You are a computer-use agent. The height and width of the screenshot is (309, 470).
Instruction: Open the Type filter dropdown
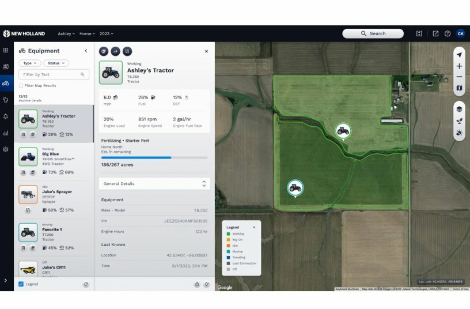(x=29, y=63)
